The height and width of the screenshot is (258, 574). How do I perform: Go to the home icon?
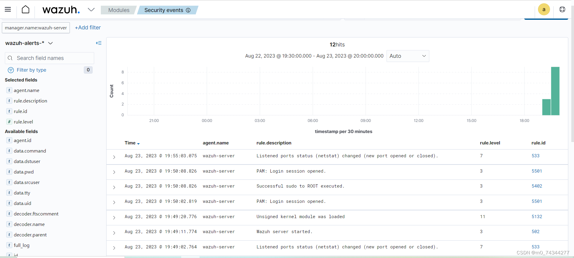coord(26,10)
